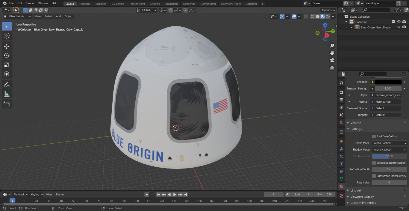
Task: Open the Object Data properties tab
Action: tap(341, 179)
